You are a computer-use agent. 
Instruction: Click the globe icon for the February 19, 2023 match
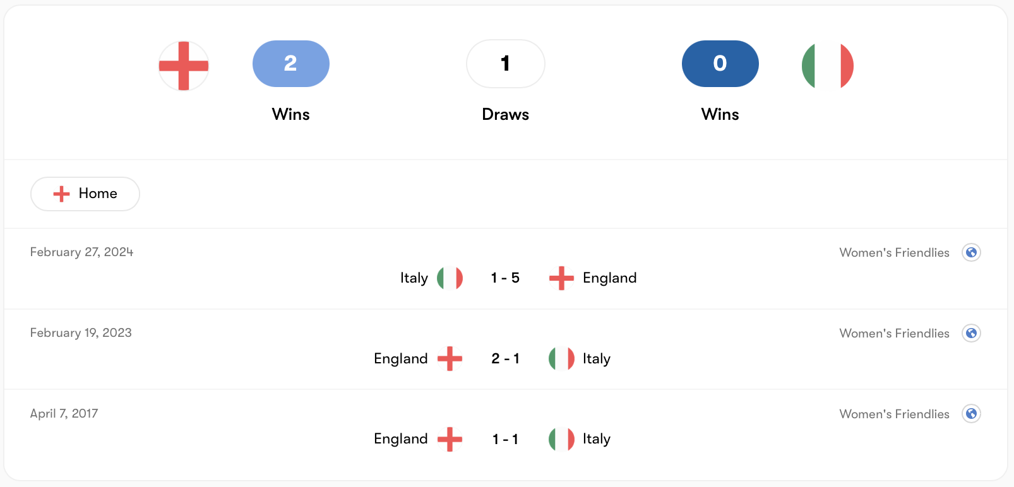(x=971, y=333)
